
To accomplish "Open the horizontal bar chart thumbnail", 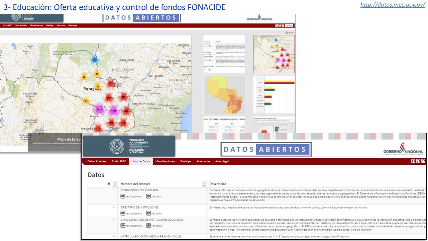I will tap(274, 95).
